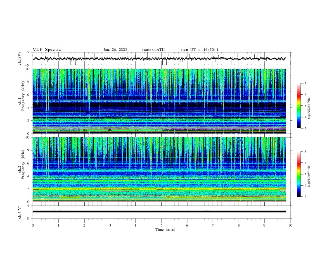Click time axis tick label "7"
The height and width of the screenshot is (253, 327).
(x=213, y=225)
